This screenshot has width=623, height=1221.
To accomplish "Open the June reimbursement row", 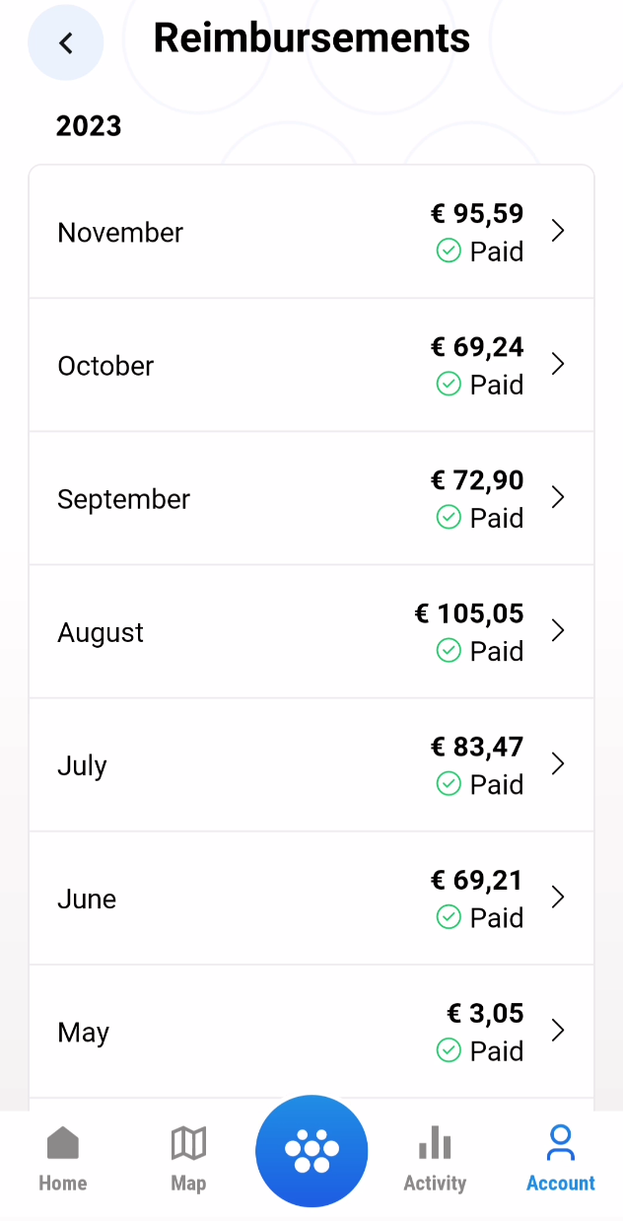I will click(x=311, y=898).
